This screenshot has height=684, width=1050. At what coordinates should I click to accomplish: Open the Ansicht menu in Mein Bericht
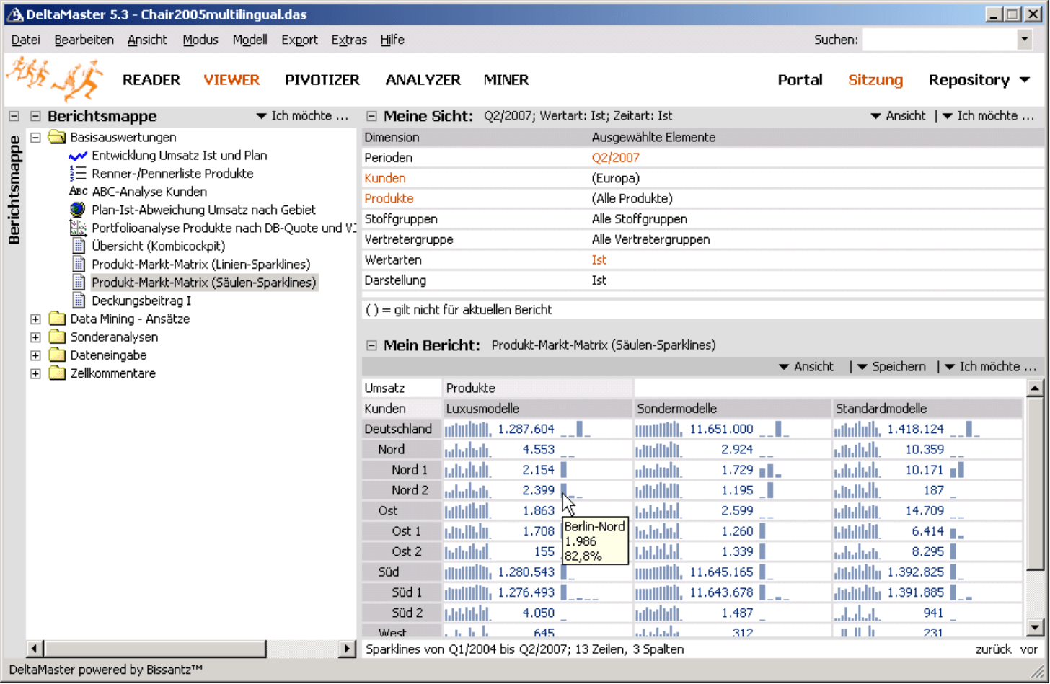click(x=806, y=367)
